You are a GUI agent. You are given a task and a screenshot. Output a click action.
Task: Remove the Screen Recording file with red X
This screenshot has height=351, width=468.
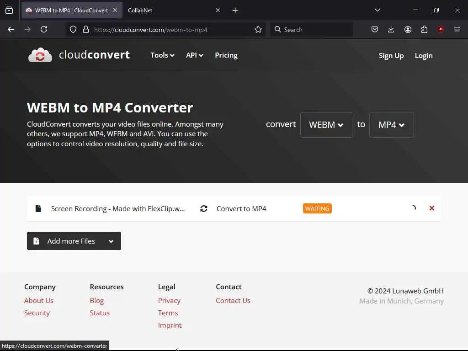click(x=431, y=208)
